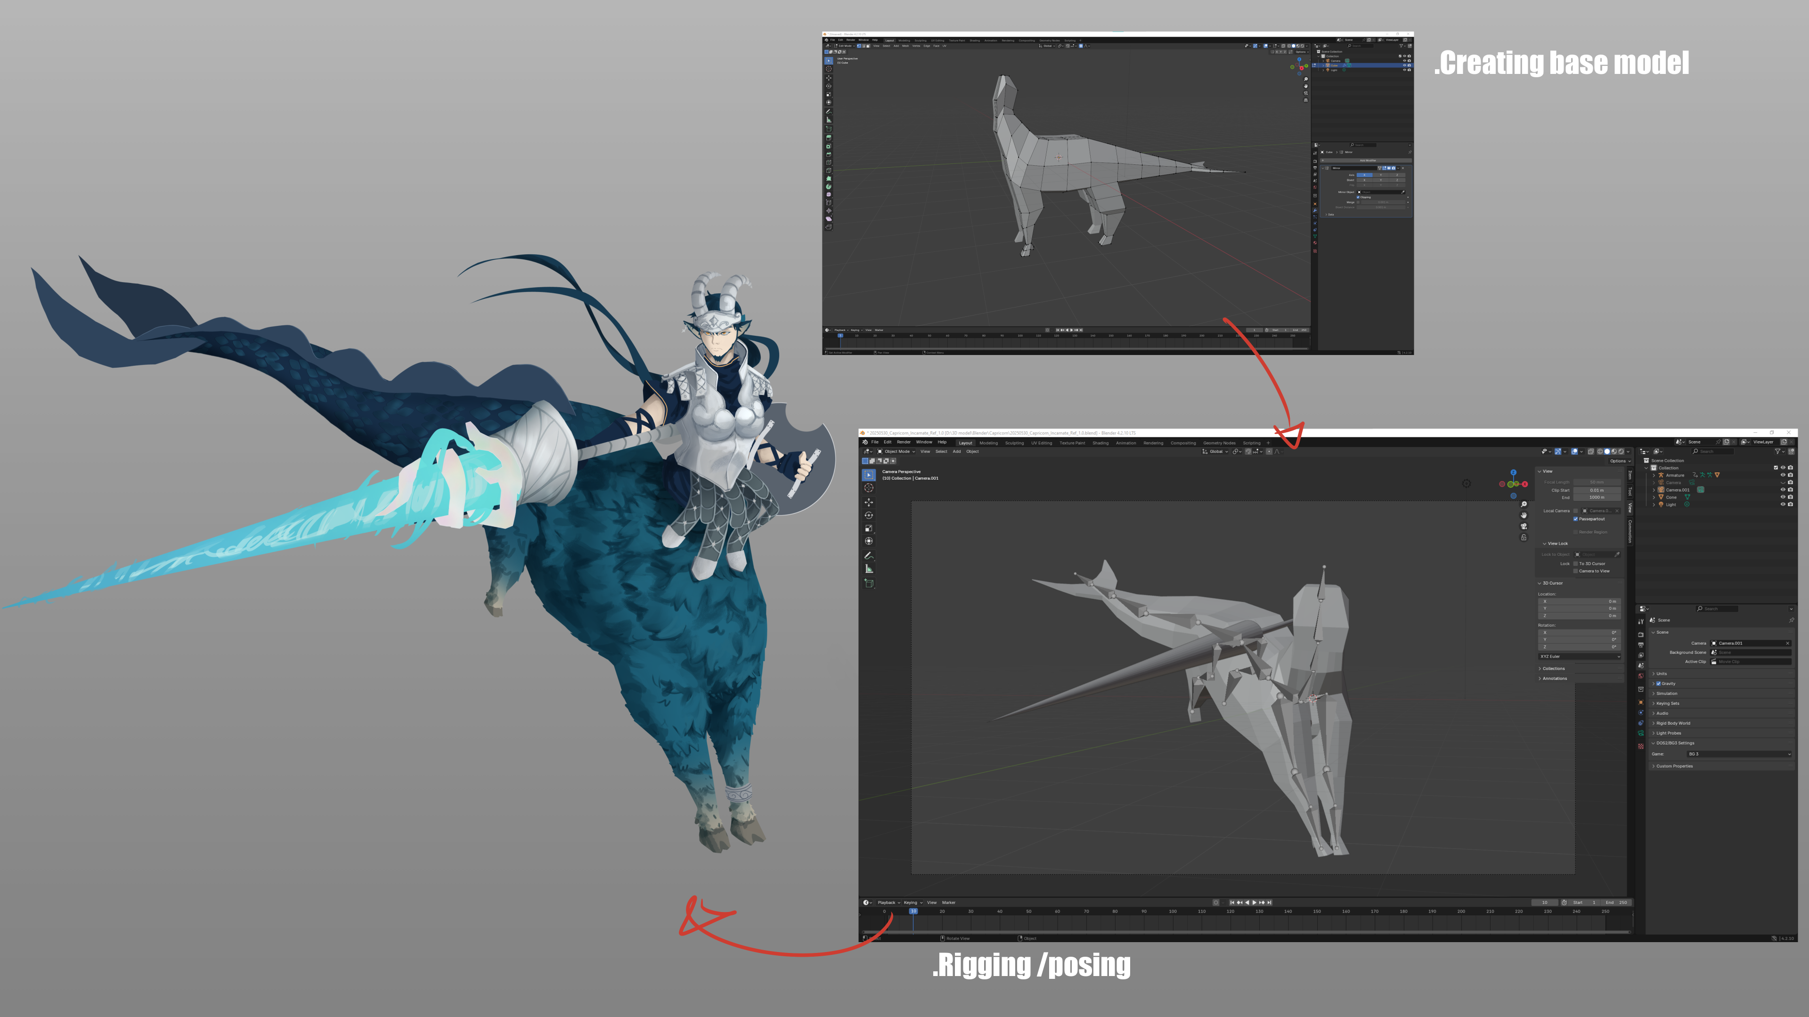Uncheck the Passepartout checkbox
Viewport: 1809px width, 1017px height.
pos(1576,519)
